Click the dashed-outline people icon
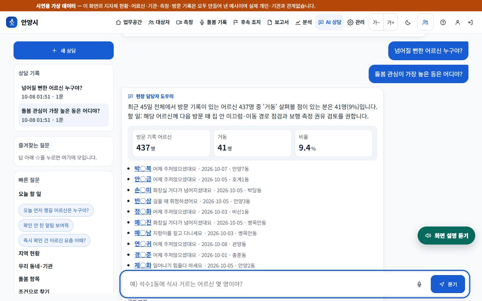 pos(425,22)
